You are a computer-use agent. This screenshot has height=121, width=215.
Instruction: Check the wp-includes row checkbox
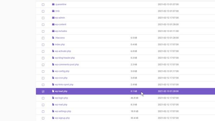(x=43, y=31)
